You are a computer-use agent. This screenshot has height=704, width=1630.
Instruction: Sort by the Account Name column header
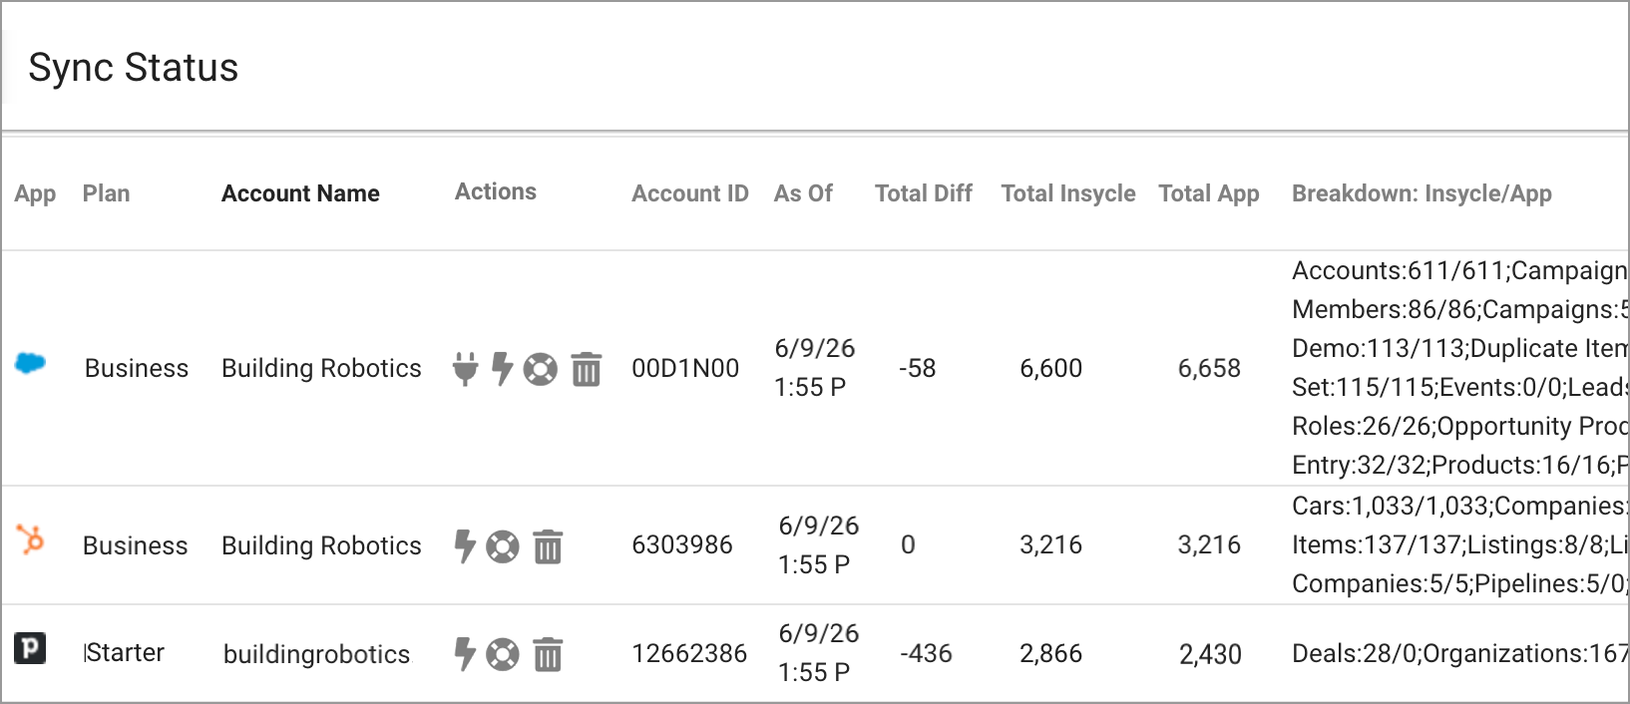pos(300,193)
